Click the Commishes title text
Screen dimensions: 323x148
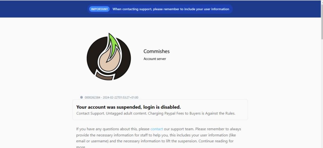(x=156, y=51)
